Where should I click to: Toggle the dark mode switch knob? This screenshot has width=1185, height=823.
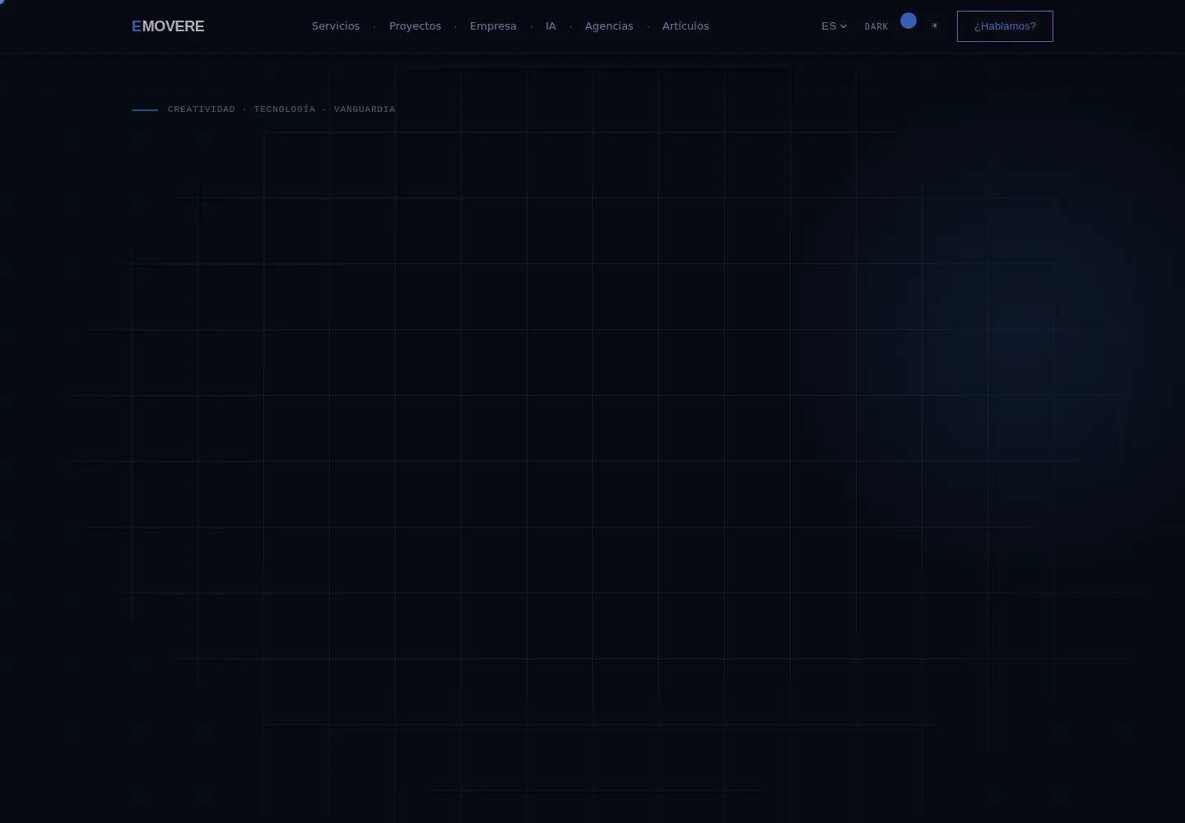[908, 21]
